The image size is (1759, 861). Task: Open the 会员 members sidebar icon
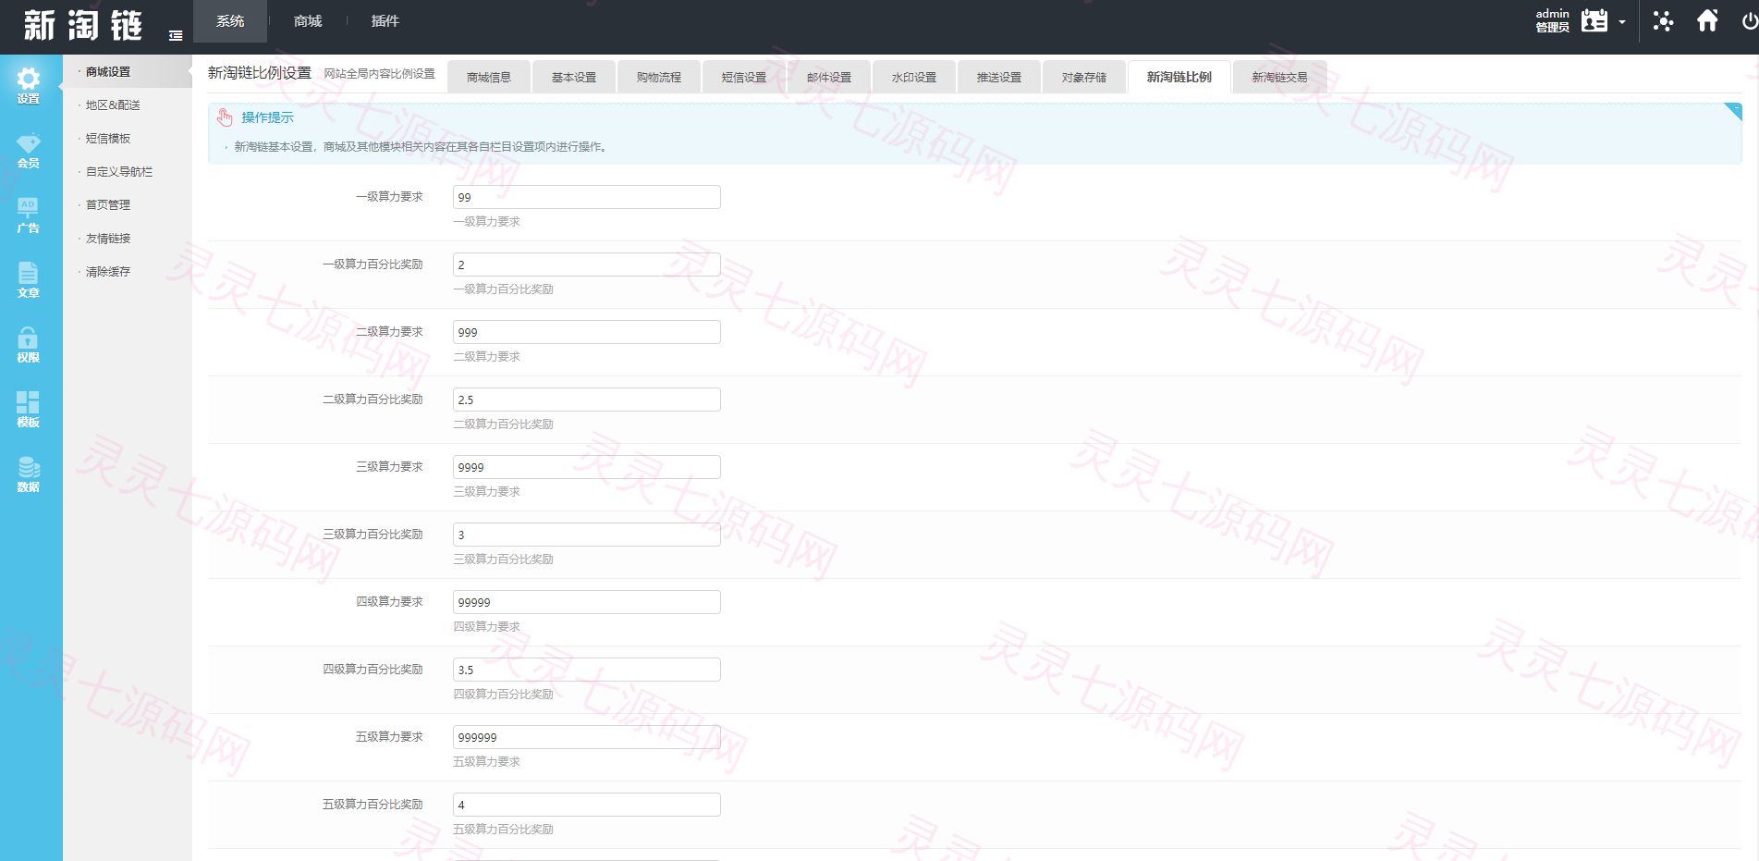[x=29, y=143]
